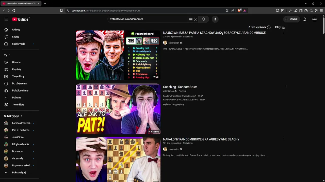This screenshot has width=325, height=182.
Task: Expand the Subskrypcje section header chevron
Action: (x=22, y=116)
